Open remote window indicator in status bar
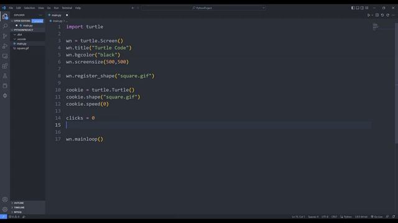The height and width of the screenshot is (223, 398). point(3,217)
